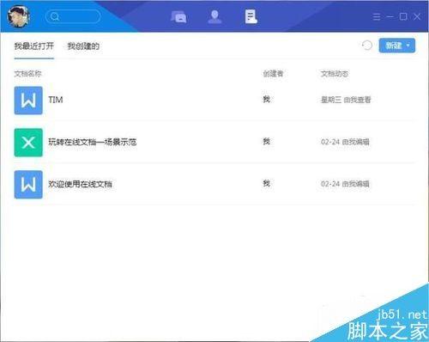The height and width of the screenshot is (342, 429).
Task: Switch to 我最近打开 tab
Action: tap(34, 46)
